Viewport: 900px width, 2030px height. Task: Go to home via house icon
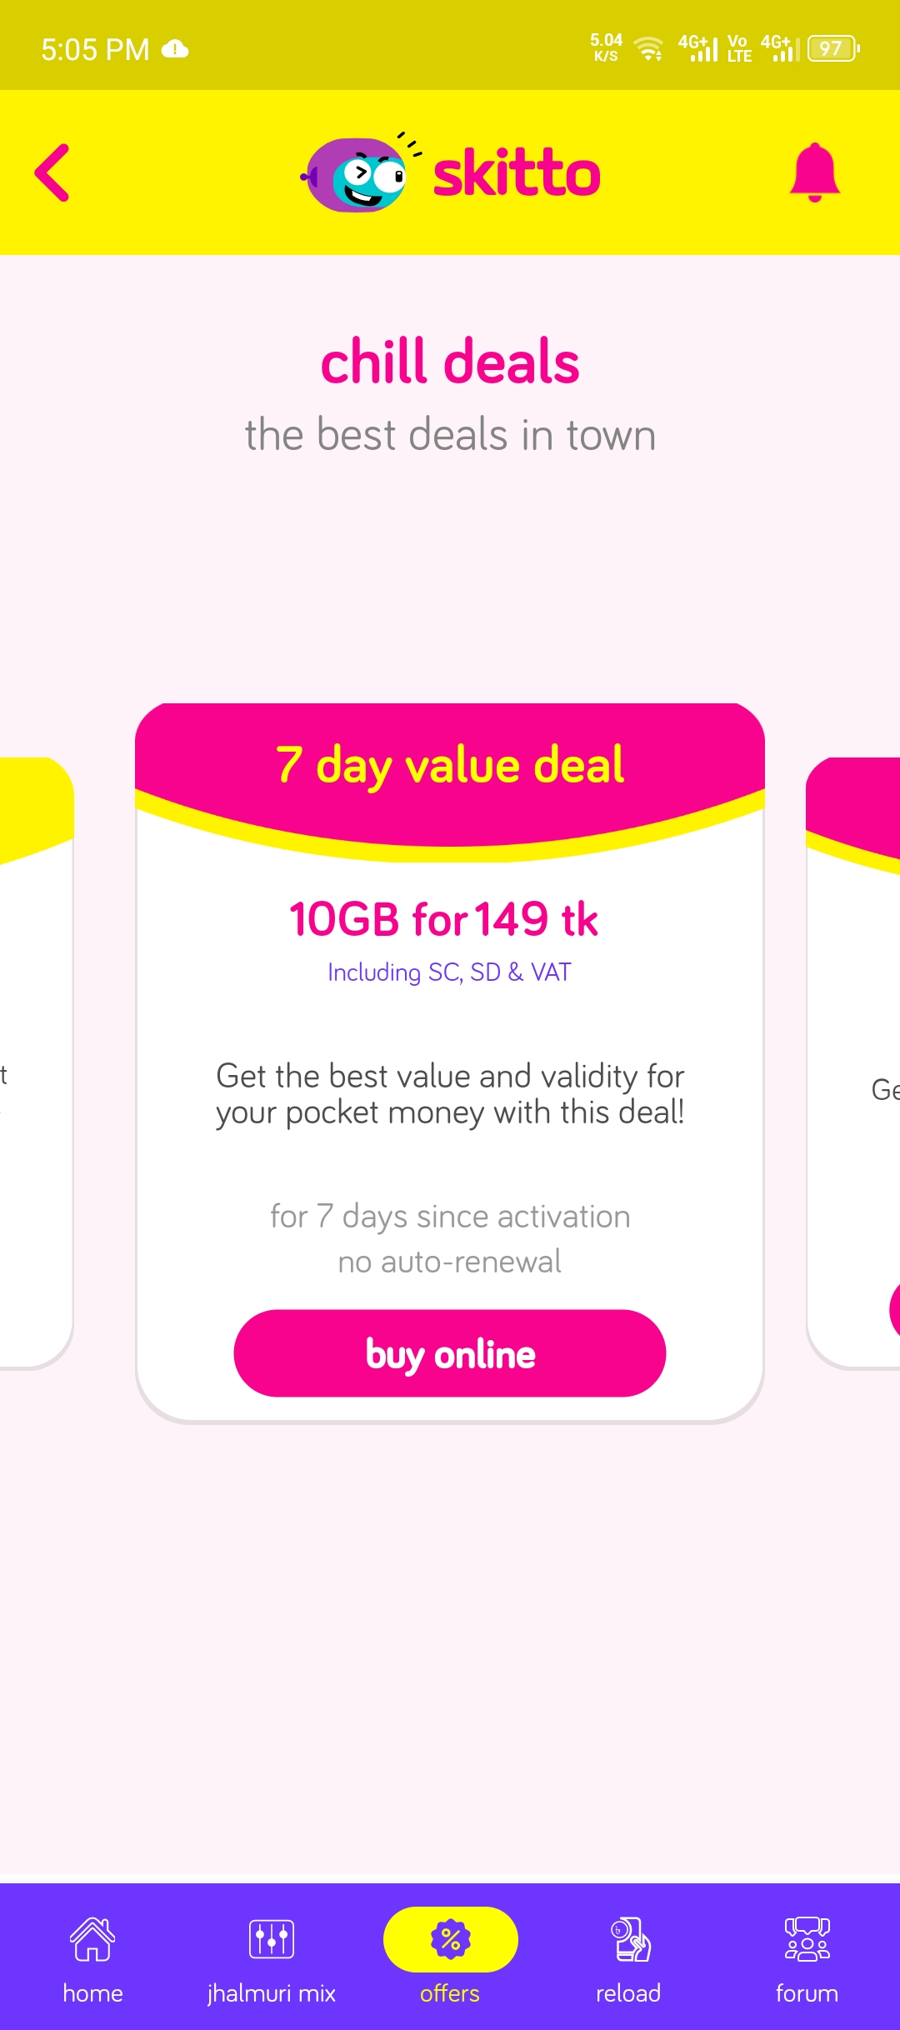coord(92,1939)
